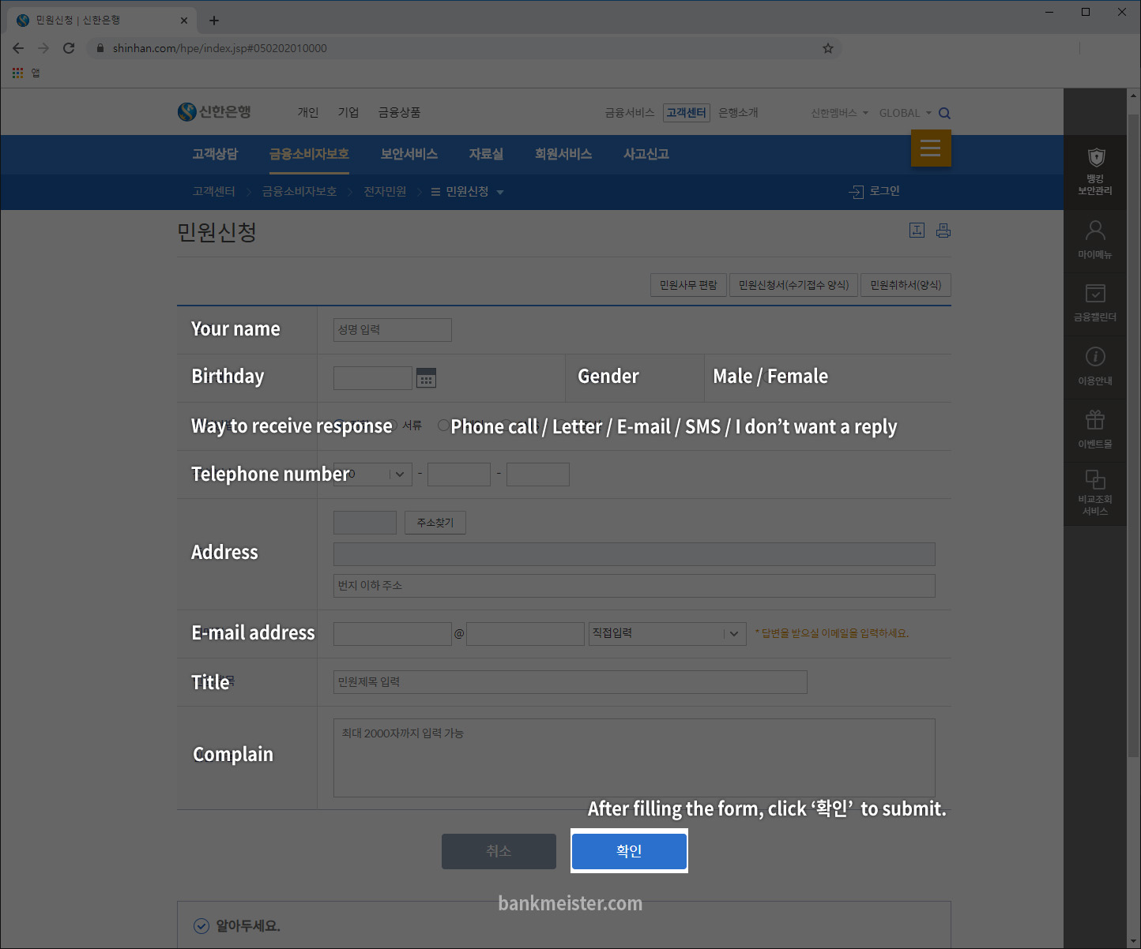Image resolution: width=1141 pixels, height=949 pixels.
Task: Click the postal code field beside 주소찾기
Action: click(x=365, y=523)
